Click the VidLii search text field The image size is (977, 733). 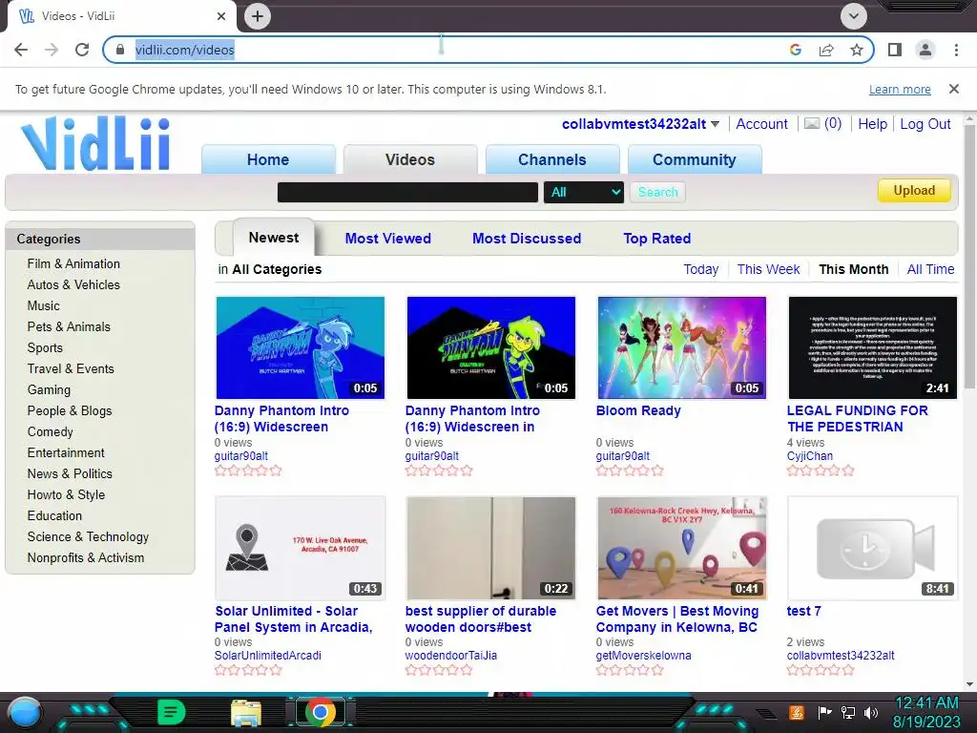(x=407, y=192)
